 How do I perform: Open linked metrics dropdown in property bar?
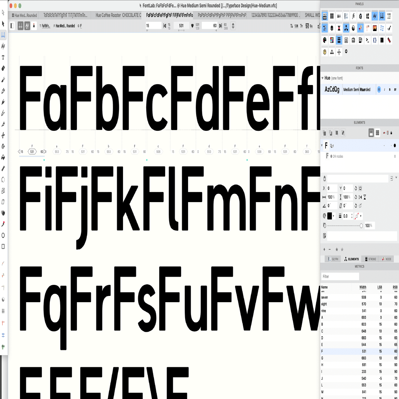pos(233,26)
